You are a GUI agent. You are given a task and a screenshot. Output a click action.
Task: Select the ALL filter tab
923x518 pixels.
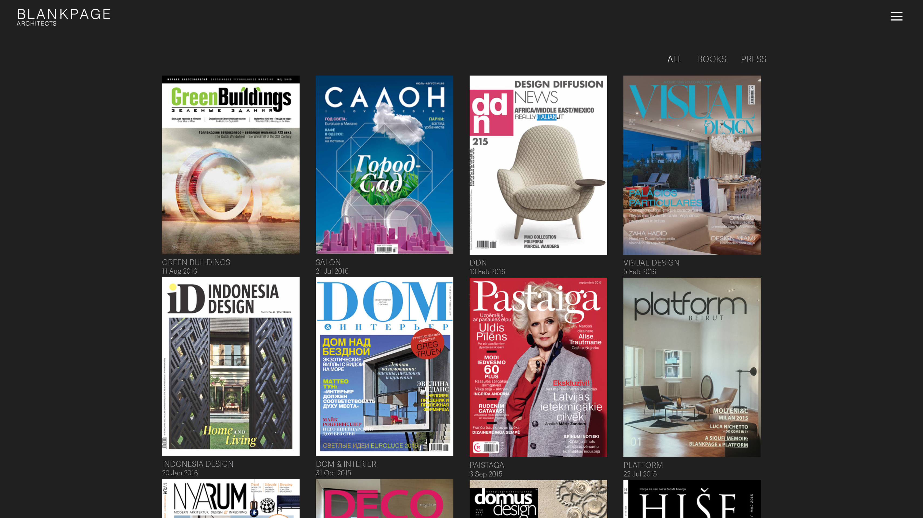point(674,59)
